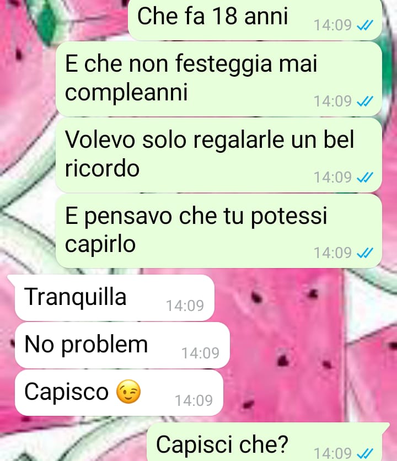Tap read checkmarks on 'bel ricordo' message
Image resolution: width=397 pixels, height=461 pixels.
click(x=365, y=178)
